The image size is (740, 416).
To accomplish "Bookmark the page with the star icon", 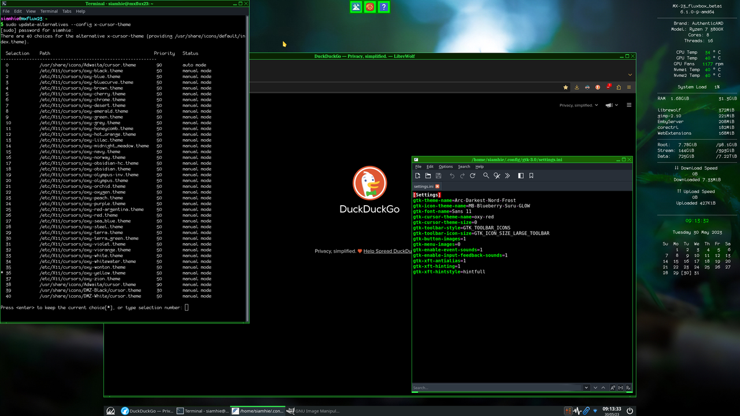I will click(566, 87).
